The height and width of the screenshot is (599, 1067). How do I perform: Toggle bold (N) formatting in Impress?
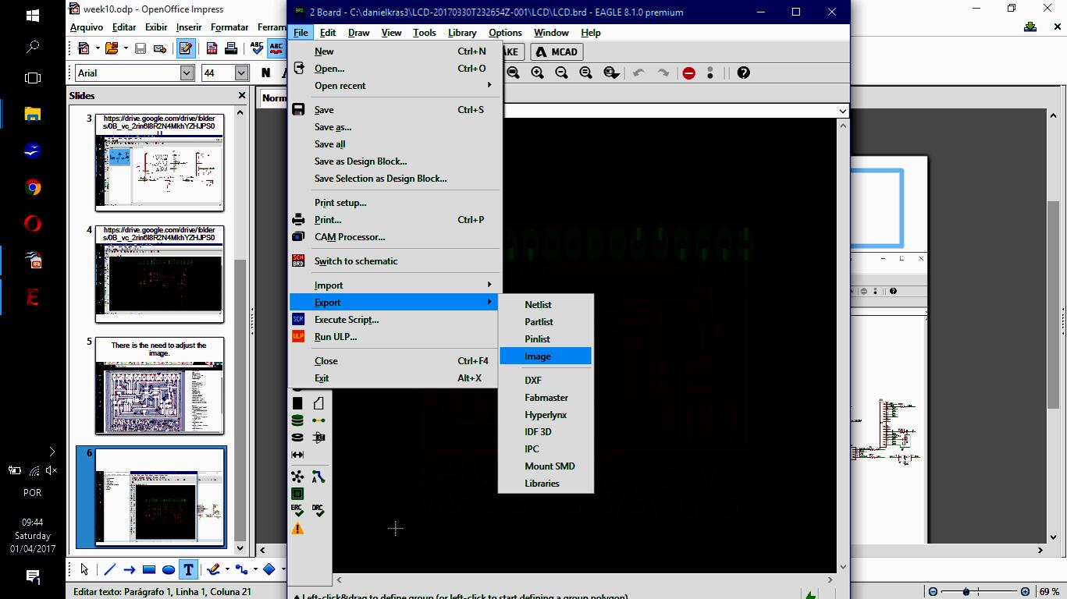(x=266, y=73)
